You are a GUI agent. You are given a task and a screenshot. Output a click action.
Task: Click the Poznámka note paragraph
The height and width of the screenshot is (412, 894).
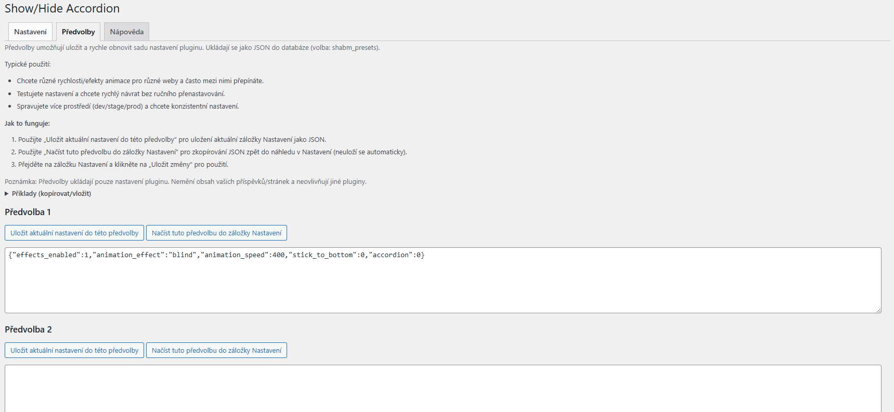click(x=185, y=182)
